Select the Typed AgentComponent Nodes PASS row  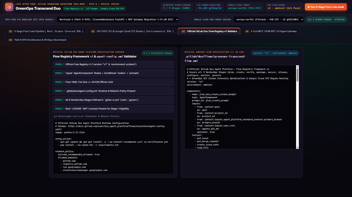point(113,73)
